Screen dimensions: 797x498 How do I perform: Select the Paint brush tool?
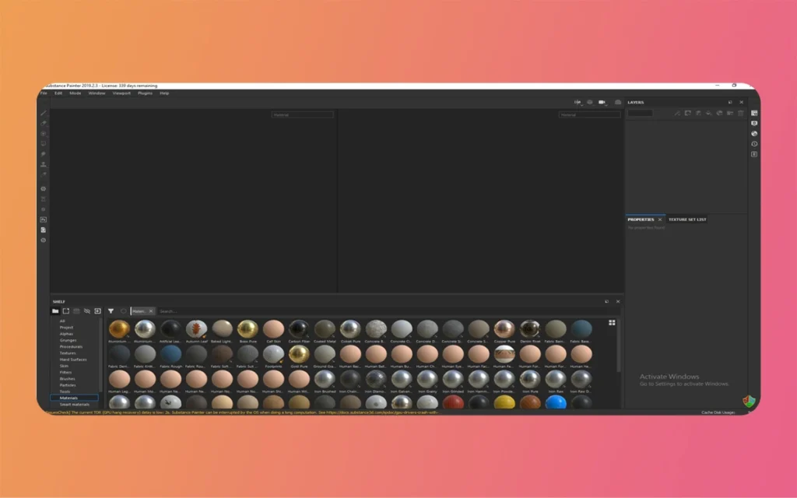coord(43,114)
